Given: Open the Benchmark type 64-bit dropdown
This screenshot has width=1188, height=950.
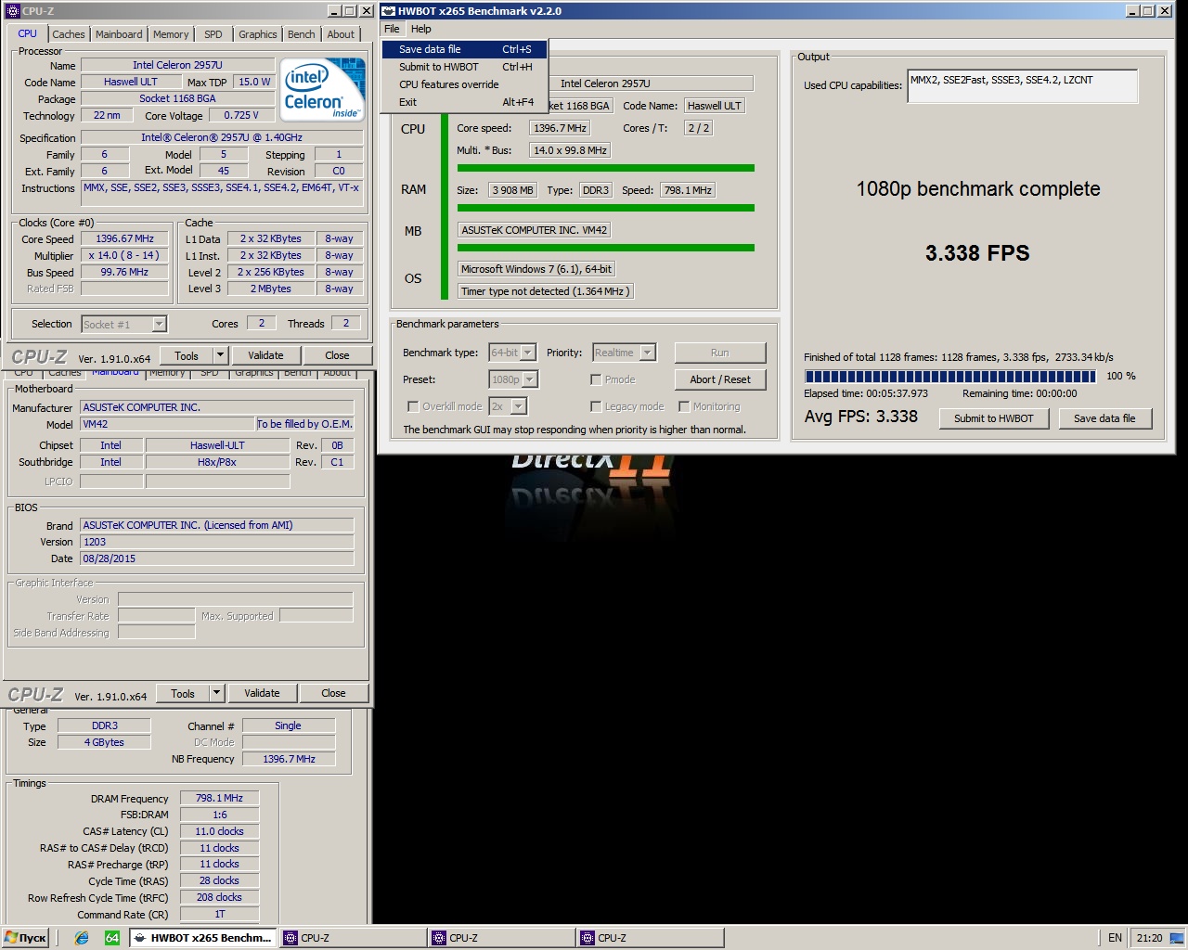Looking at the screenshot, I should (528, 353).
